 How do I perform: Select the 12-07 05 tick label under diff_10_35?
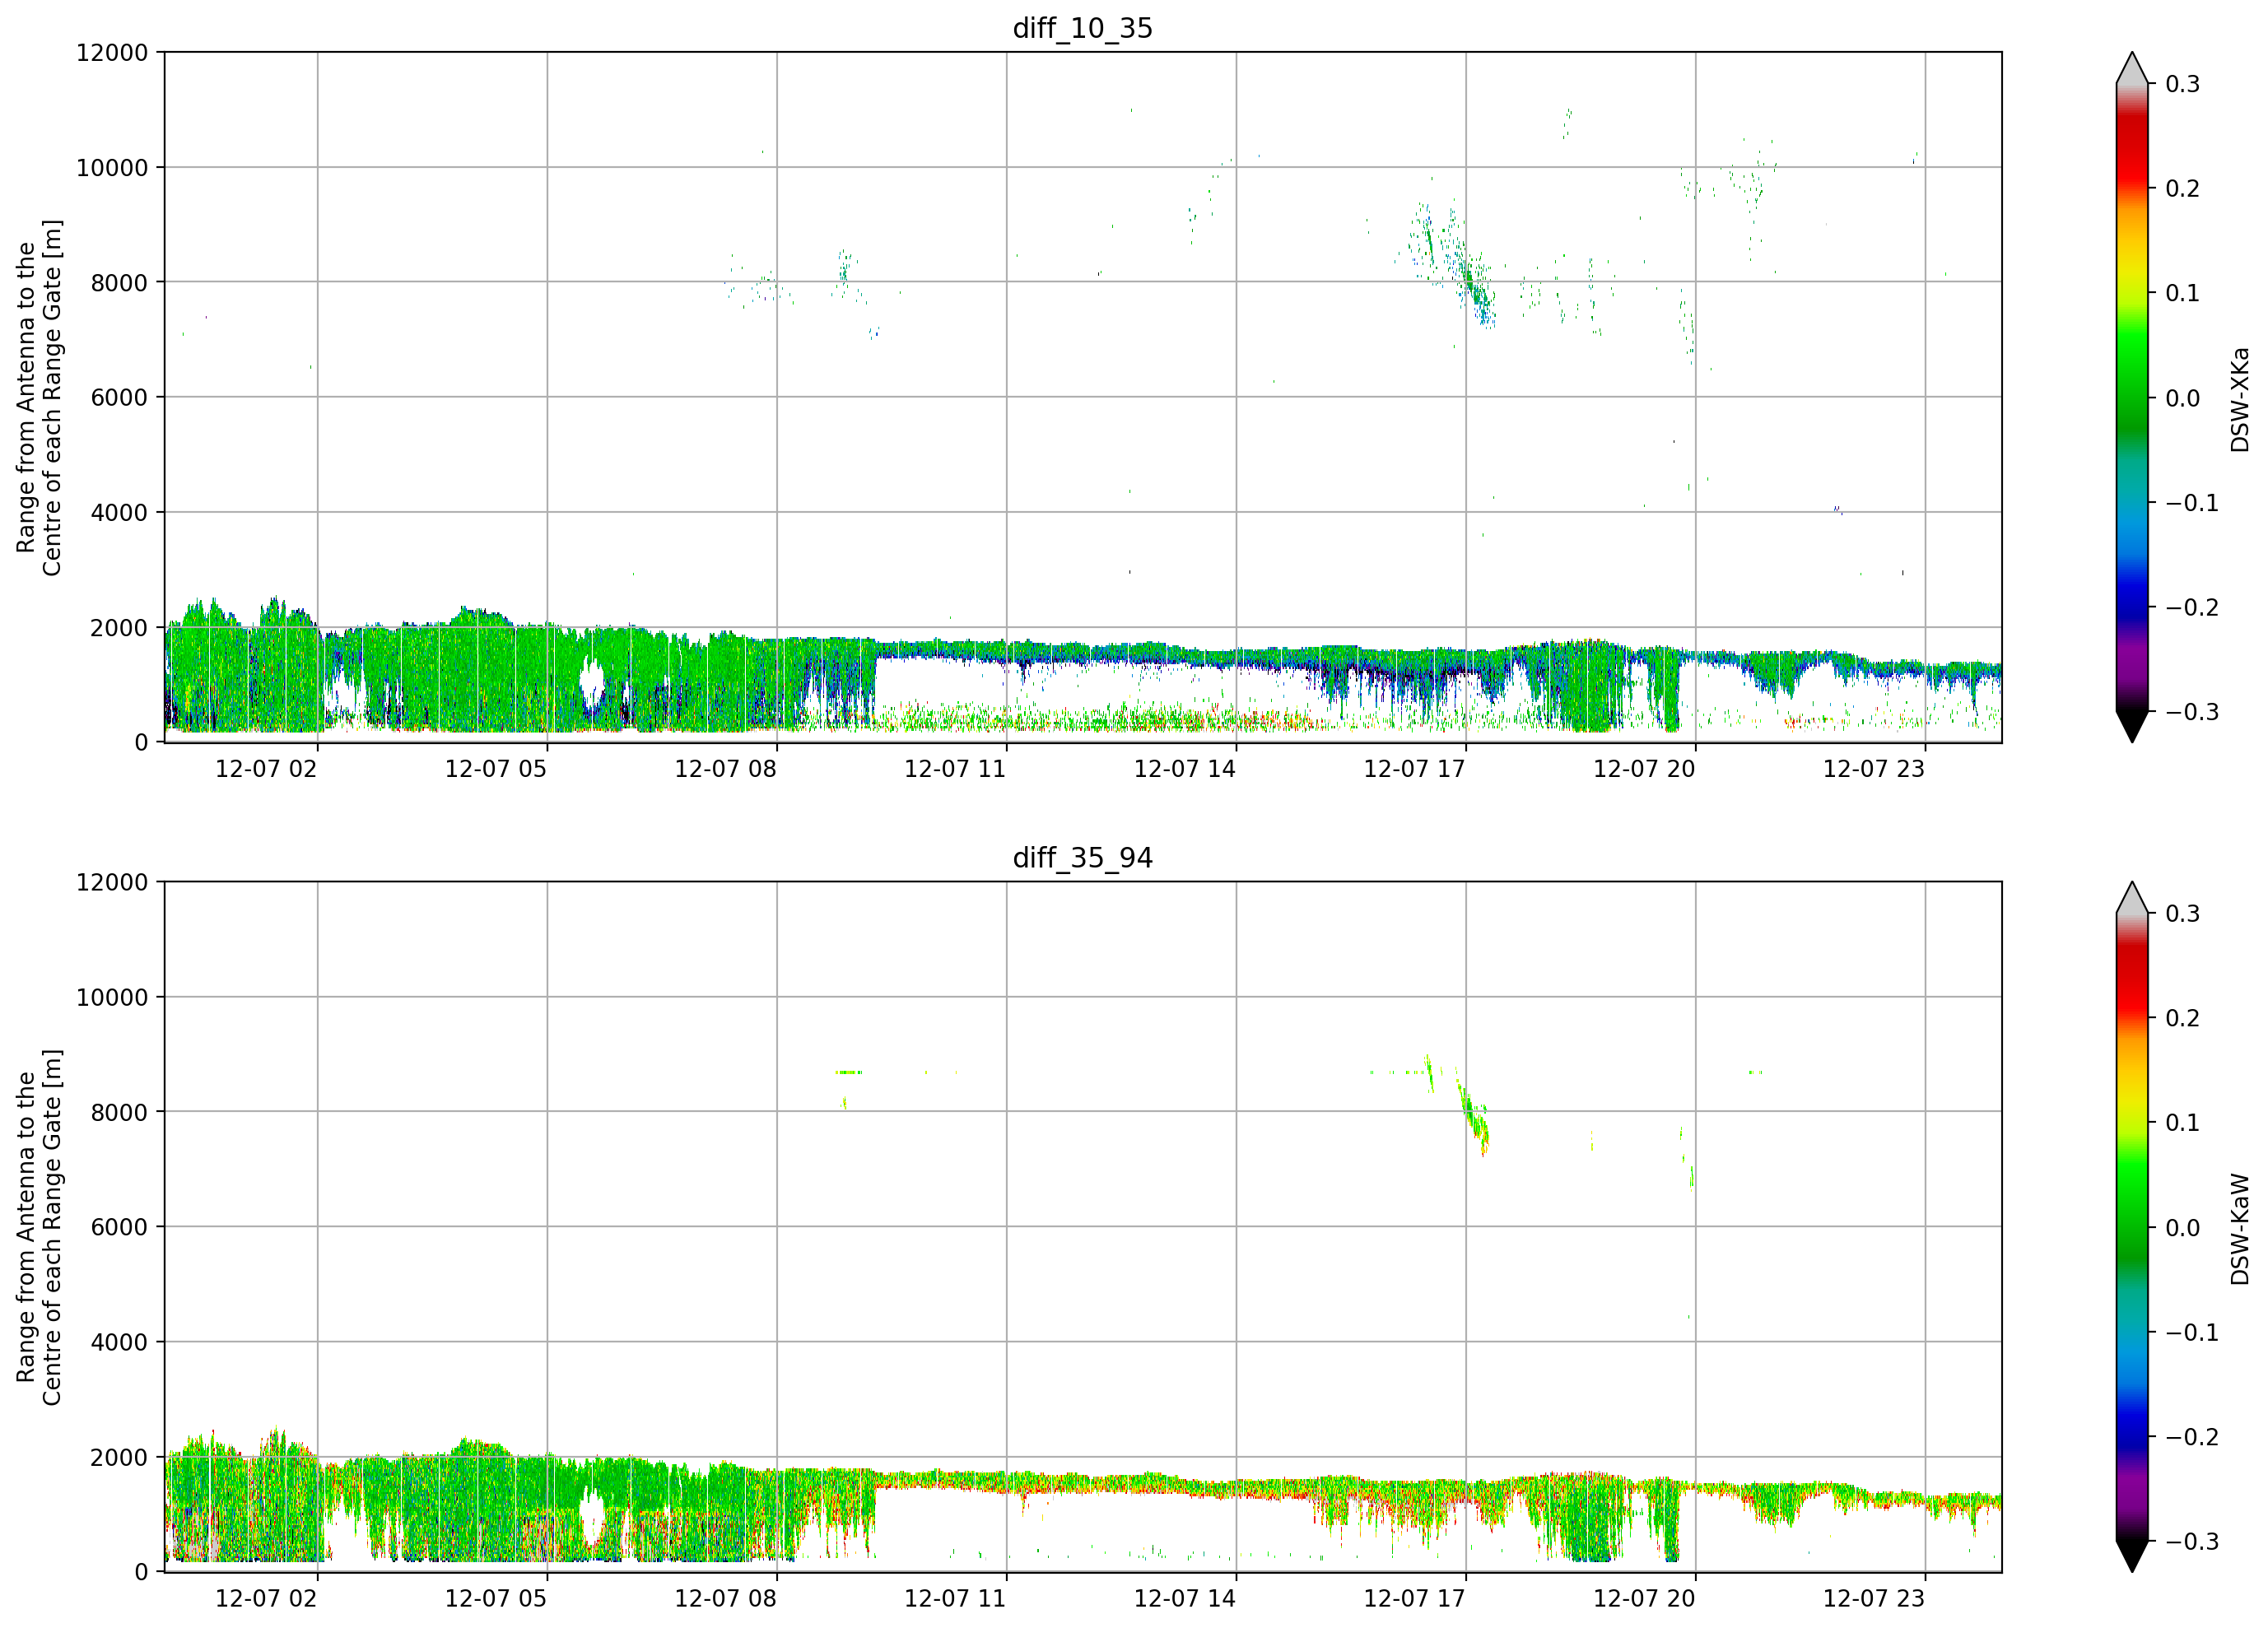pyautogui.click(x=496, y=769)
